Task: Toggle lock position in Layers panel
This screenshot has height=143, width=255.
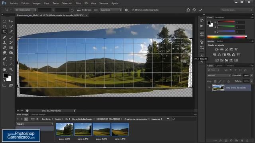Action: [224, 81]
